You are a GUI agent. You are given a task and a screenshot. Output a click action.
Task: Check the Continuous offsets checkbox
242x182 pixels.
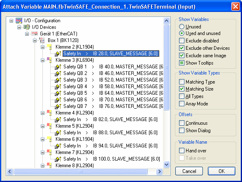[x=181, y=123]
